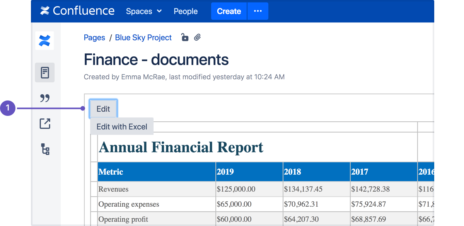Select the $68,857.69 cell
The image size is (464, 226).
tap(384, 219)
